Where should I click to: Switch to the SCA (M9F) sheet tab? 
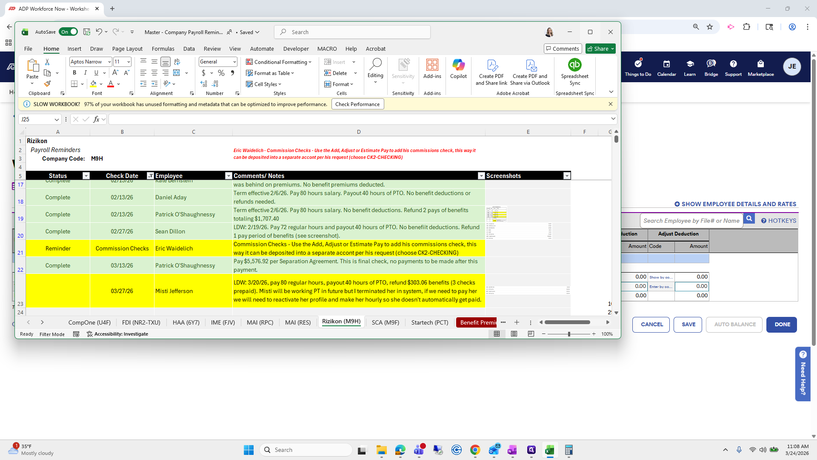(x=385, y=322)
